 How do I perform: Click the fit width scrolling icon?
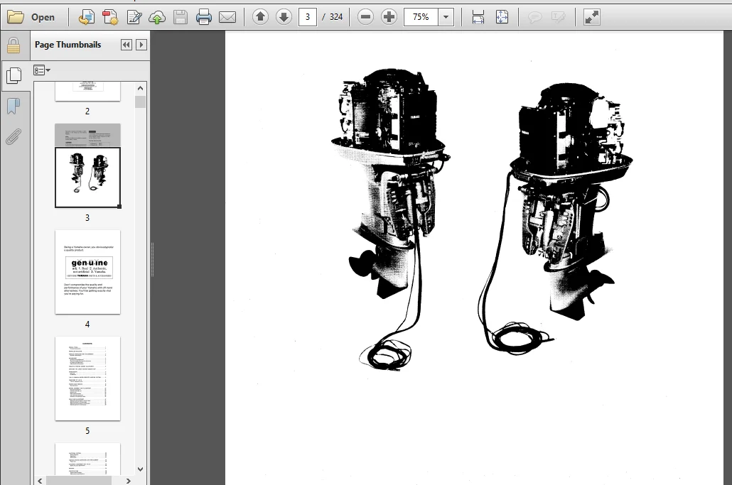pyautogui.click(x=478, y=17)
